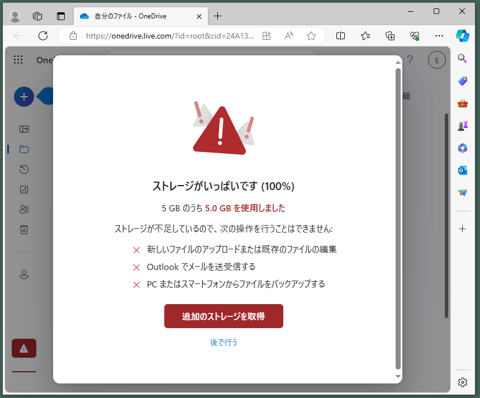Open Edge settings and more menu
The image size is (480, 398).
pos(439,36)
